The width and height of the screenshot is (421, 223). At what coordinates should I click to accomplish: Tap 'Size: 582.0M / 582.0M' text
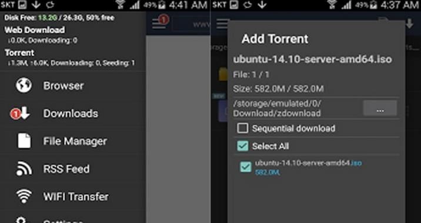point(279,89)
